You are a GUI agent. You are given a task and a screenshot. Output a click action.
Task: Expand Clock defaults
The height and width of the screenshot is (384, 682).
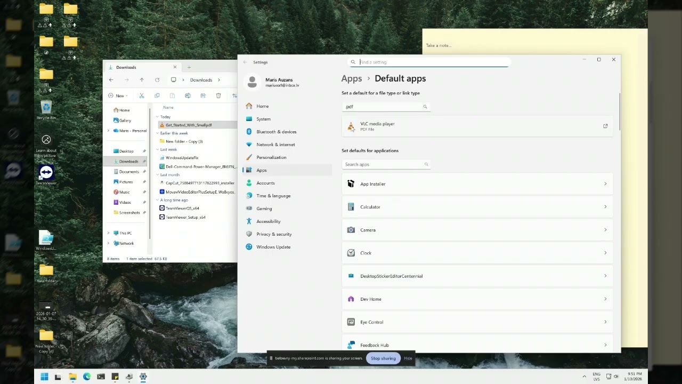click(x=477, y=253)
